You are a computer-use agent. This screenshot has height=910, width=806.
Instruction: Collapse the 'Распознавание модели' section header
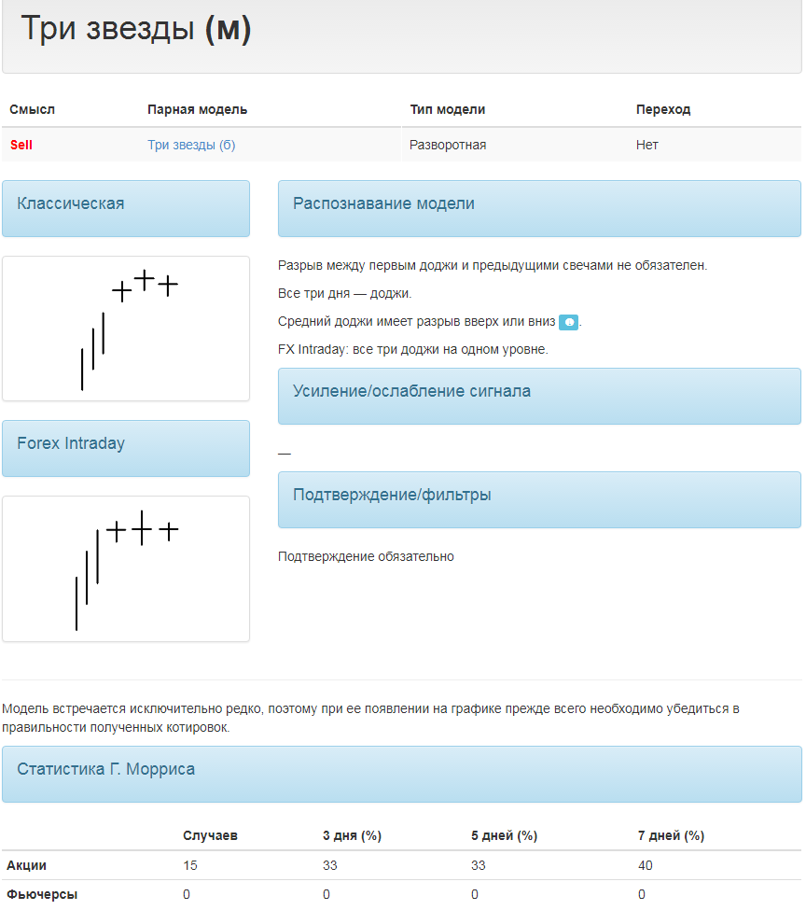539,208
